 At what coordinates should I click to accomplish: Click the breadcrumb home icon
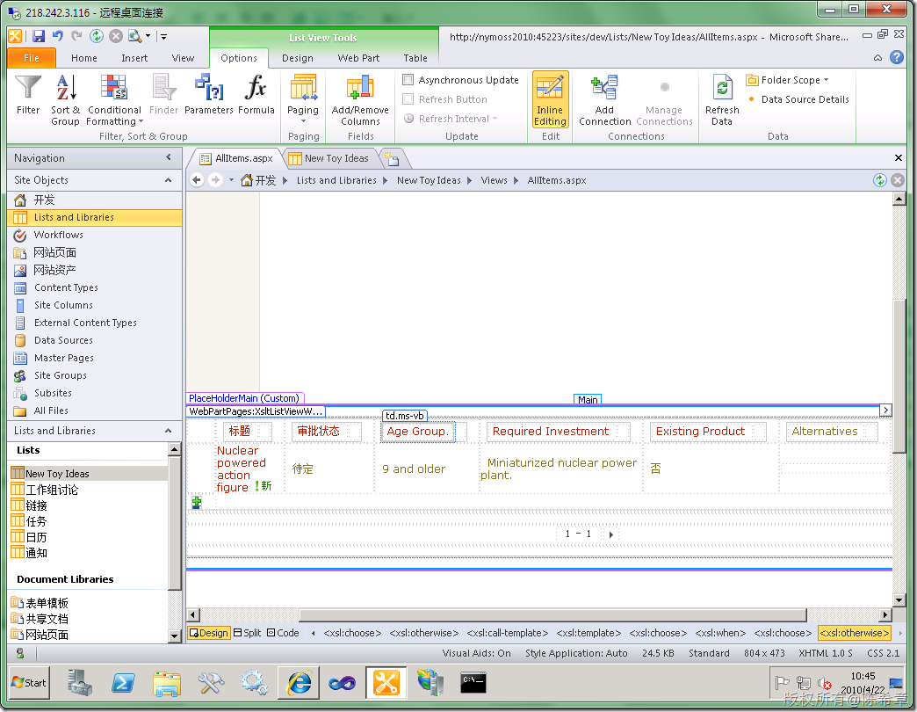(x=247, y=180)
